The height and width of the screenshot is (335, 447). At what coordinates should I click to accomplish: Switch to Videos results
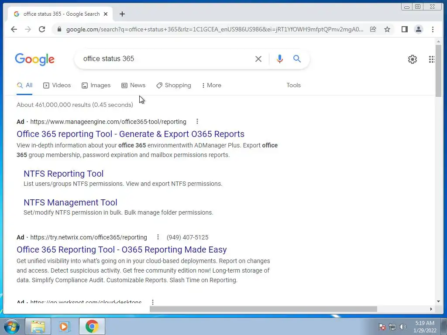point(57,85)
